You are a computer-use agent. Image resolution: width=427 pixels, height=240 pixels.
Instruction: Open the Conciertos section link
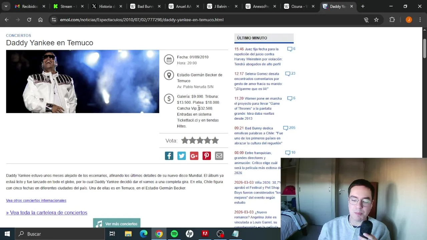click(18, 35)
